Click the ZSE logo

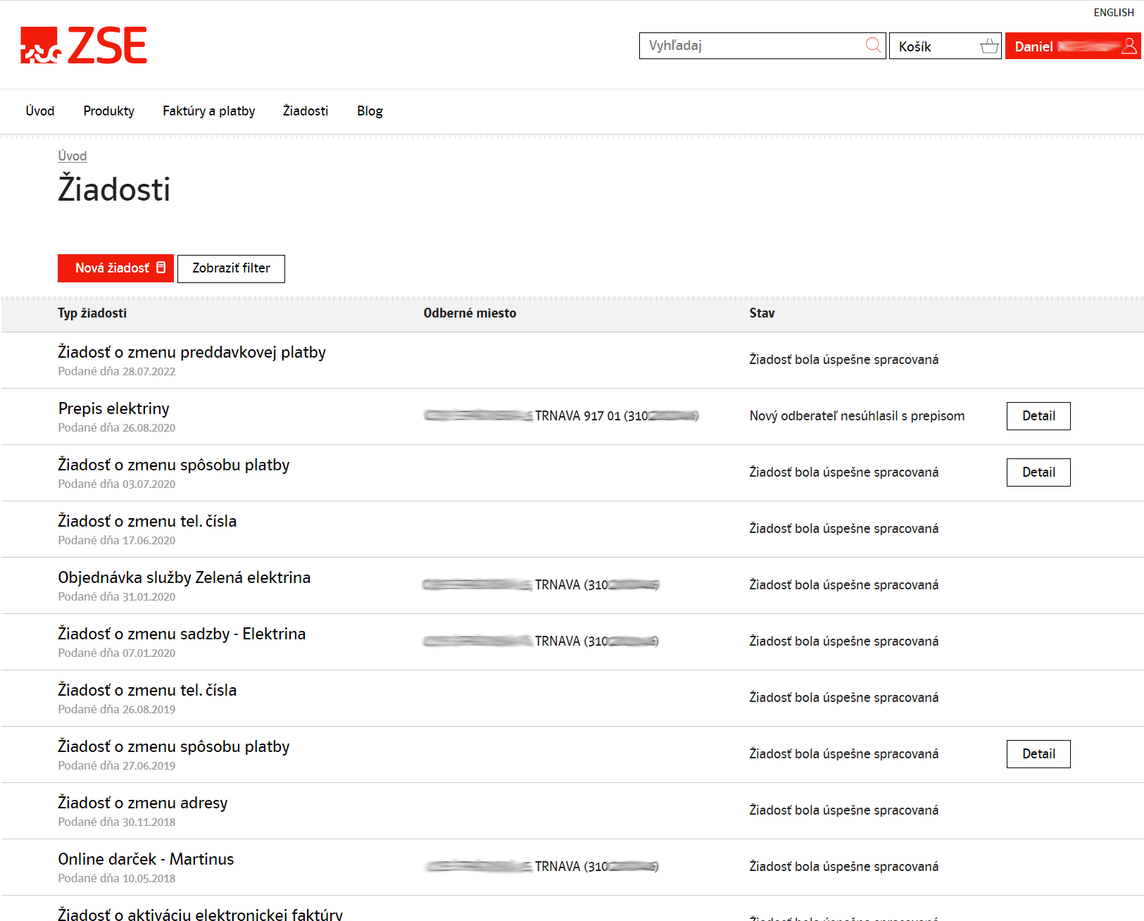pyautogui.click(x=84, y=46)
